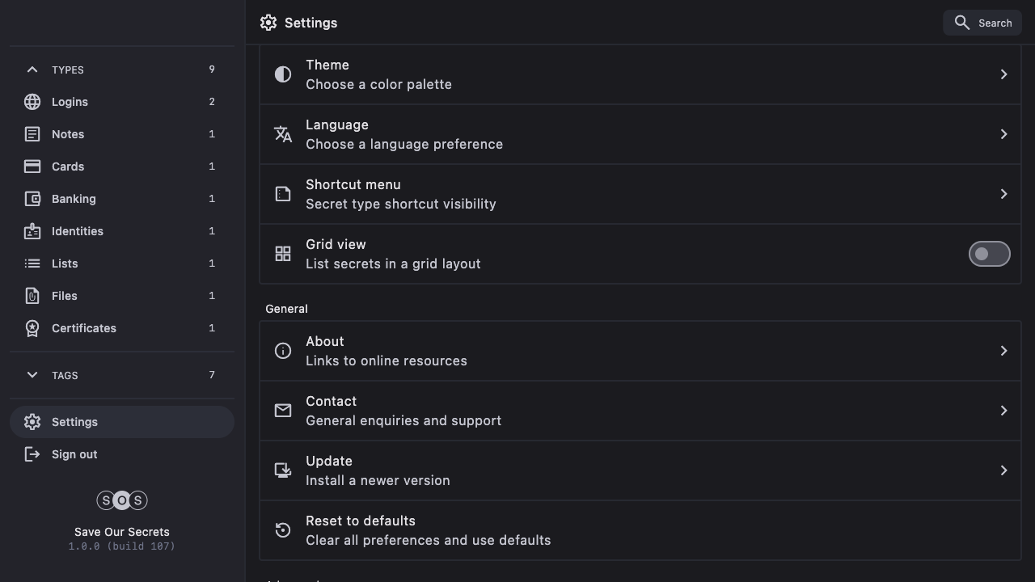This screenshot has width=1035, height=582.
Task: Click the Lists icon in sidebar
Action: pos(32,264)
